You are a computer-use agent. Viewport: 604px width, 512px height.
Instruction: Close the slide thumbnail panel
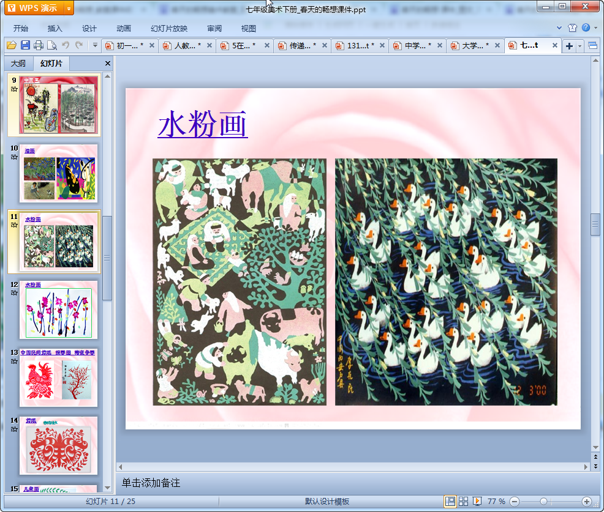pyautogui.click(x=108, y=64)
